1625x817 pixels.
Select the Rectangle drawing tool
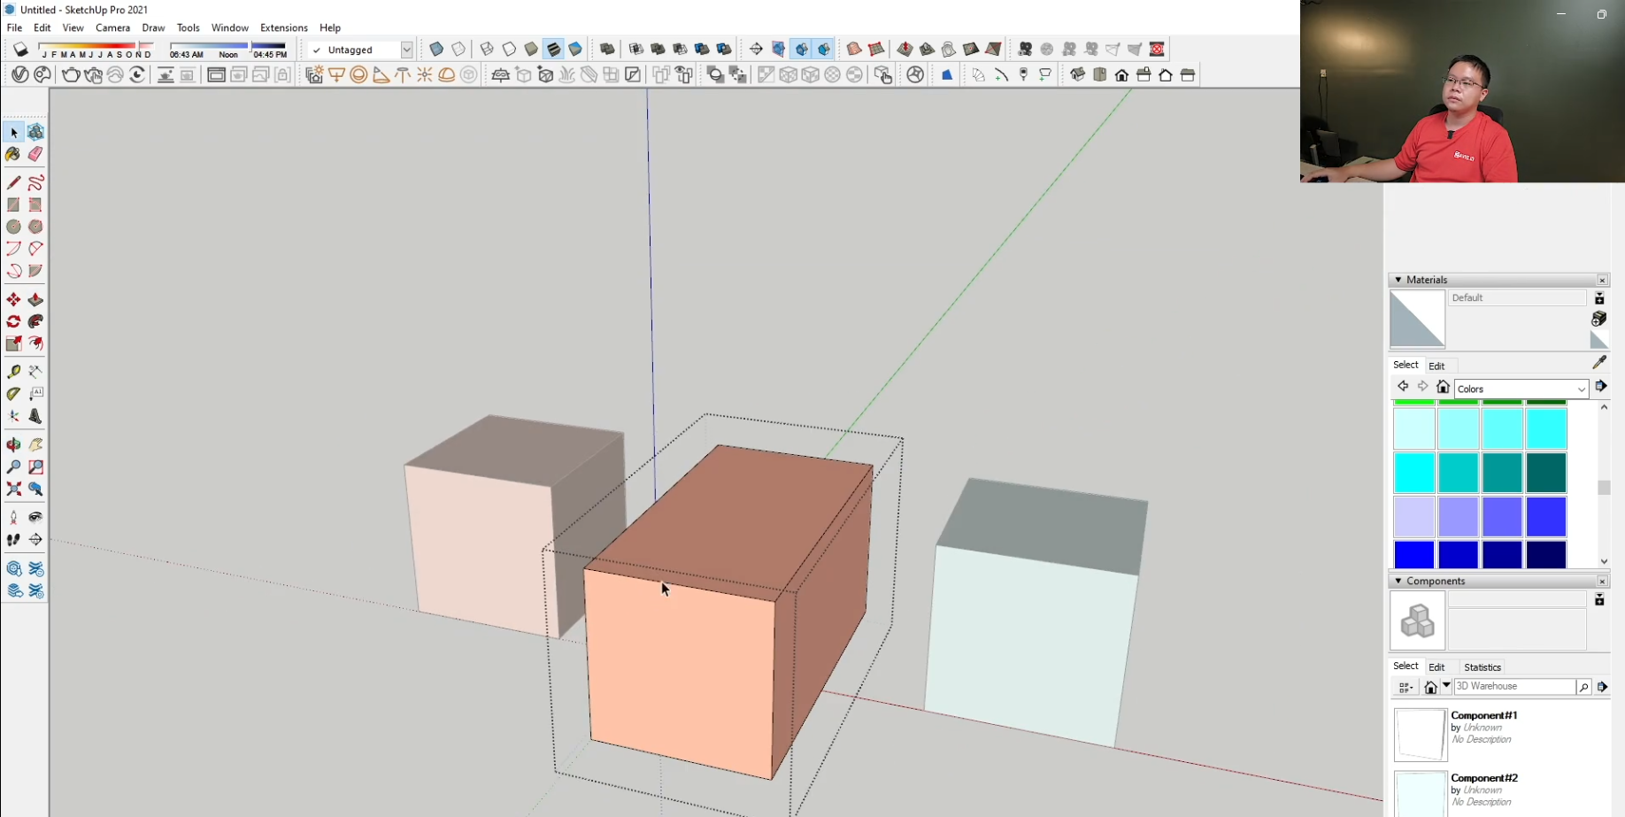pyautogui.click(x=13, y=204)
